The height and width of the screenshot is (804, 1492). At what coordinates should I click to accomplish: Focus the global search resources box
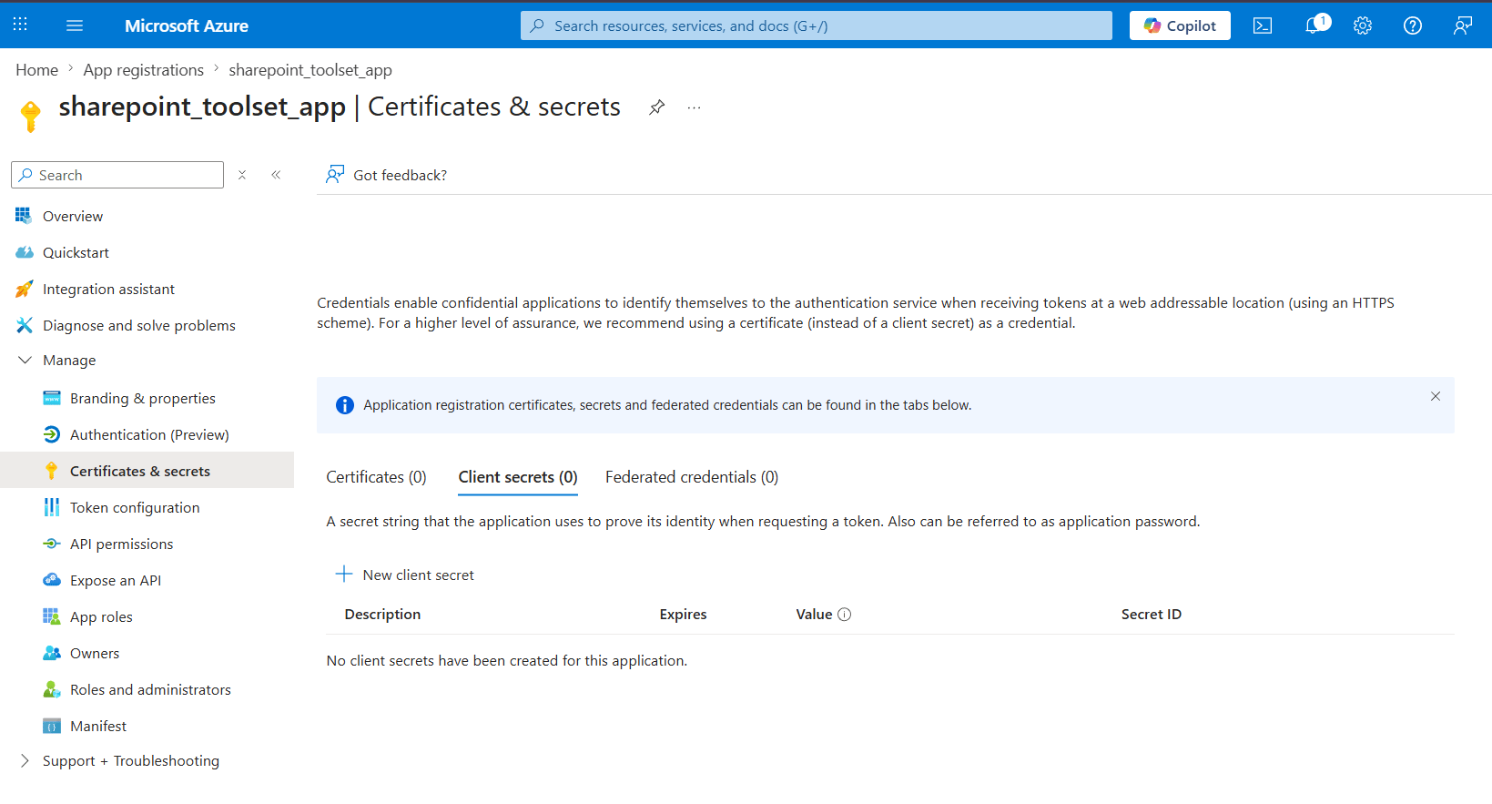click(x=817, y=25)
